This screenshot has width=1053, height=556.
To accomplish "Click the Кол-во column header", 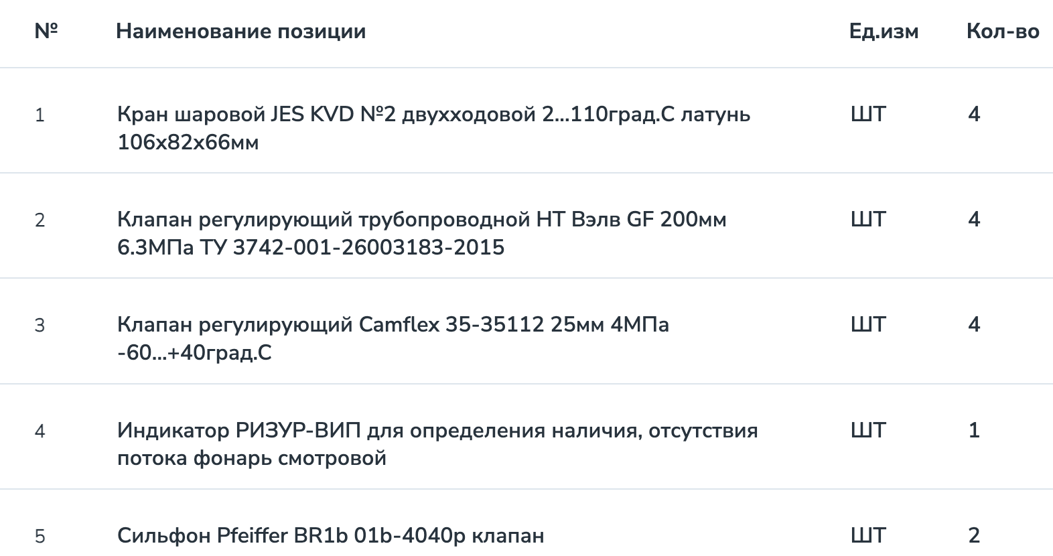I will click(1002, 31).
